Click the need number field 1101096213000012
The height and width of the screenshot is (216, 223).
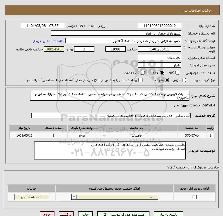[159, 26]
